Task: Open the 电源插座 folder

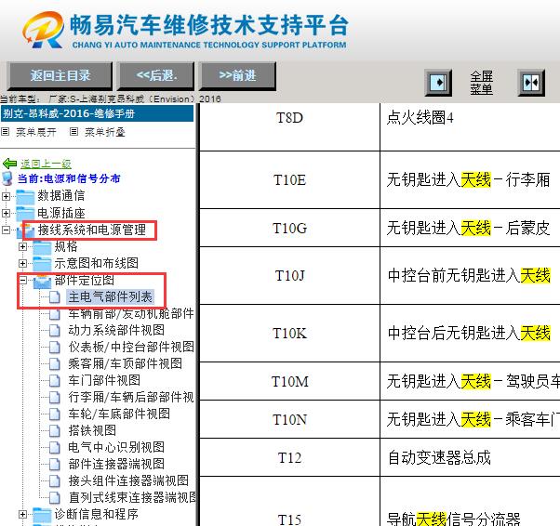Action: pos(61,213)
